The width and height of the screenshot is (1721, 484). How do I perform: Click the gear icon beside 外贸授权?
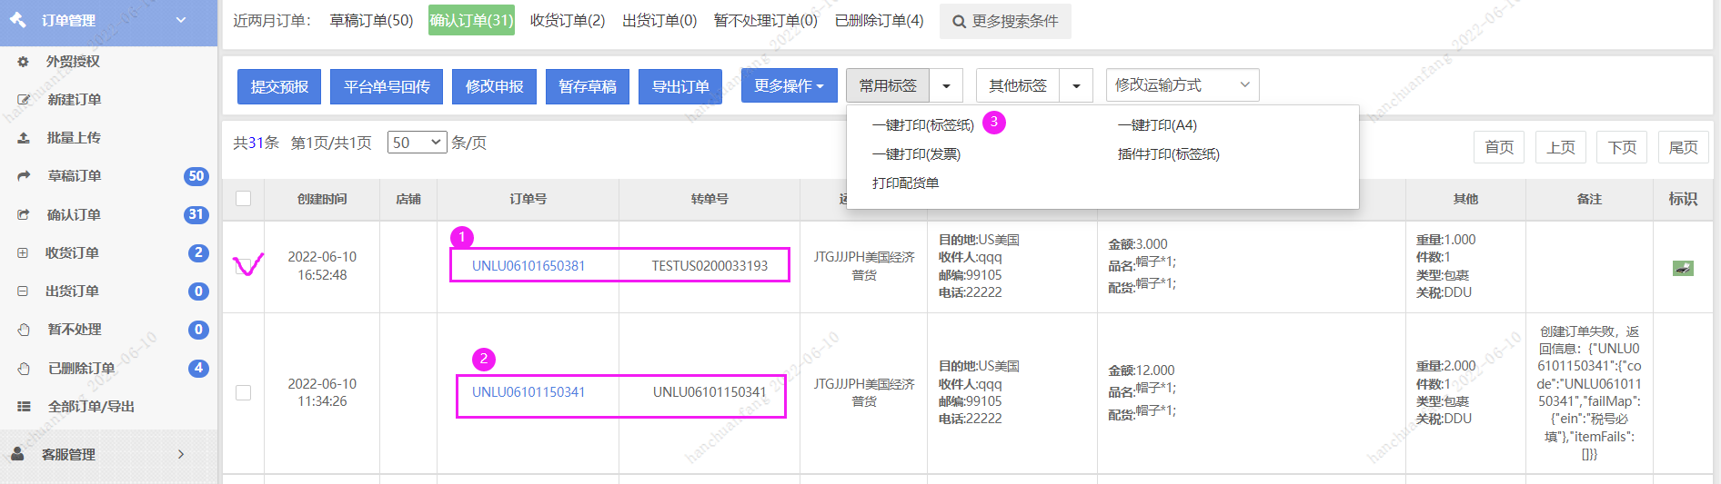[x=24, y=62]
